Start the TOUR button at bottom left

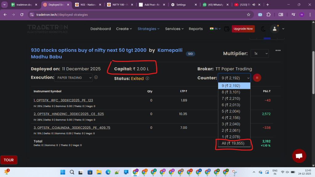pyautogui.click(x=9, y=160)
